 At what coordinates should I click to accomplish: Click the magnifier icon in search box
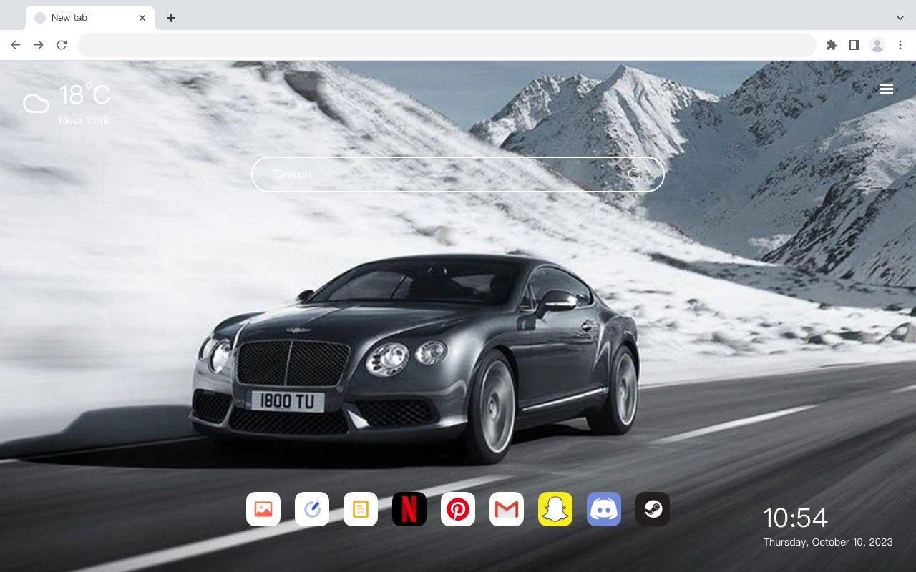[x=635, y=174]
